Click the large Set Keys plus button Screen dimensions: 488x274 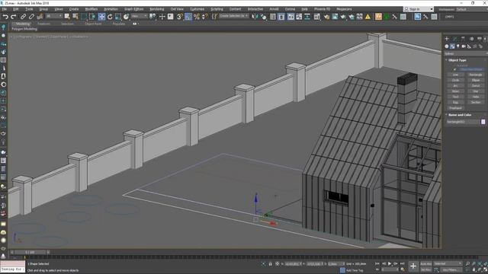[x=413, y=266]
